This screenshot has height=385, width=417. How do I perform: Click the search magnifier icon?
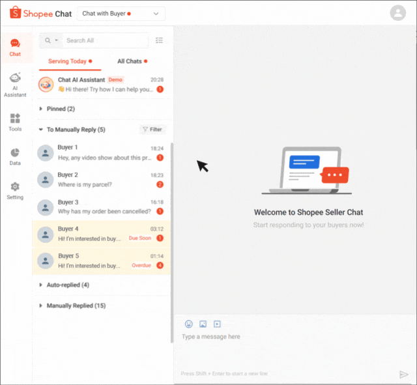48,40
